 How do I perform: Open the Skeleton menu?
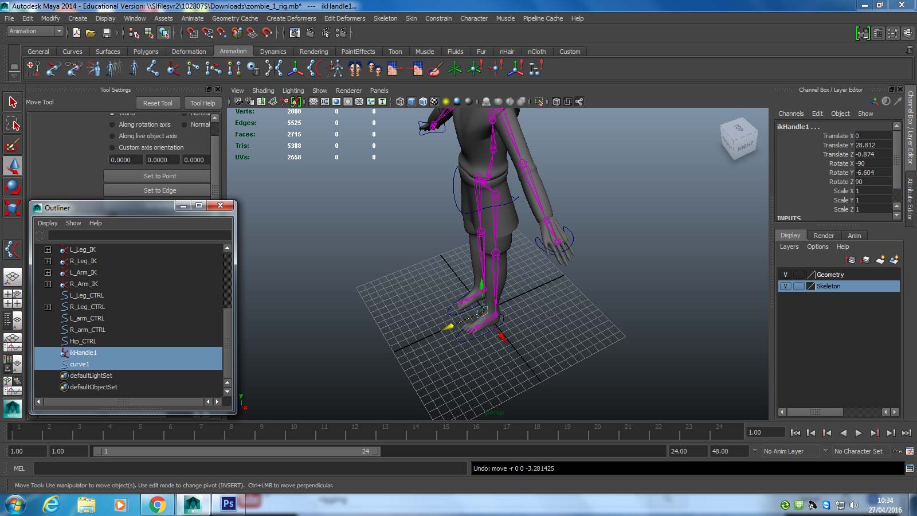pos(385,18)
